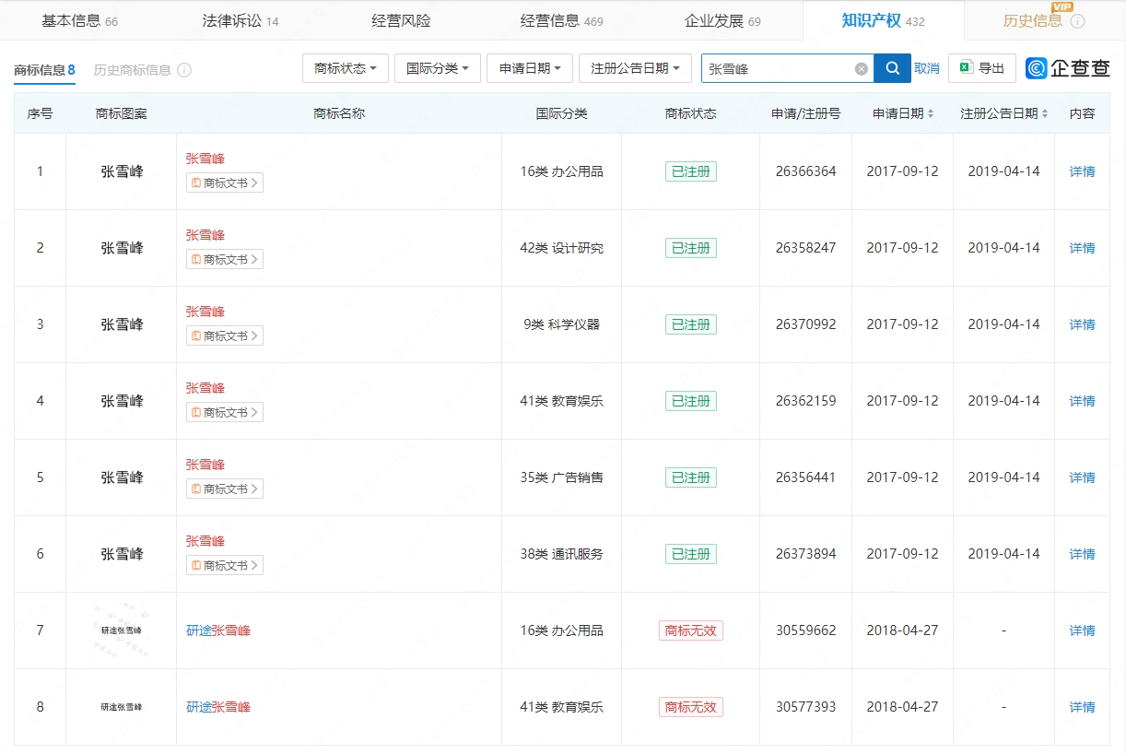Screen dimensions: 1126x754
Task: Click 张雪峰 trademark name in row 6
Action: pyautogui.click(x=205, y=541)
